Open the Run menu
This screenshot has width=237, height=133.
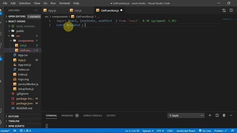click(53, 3)
